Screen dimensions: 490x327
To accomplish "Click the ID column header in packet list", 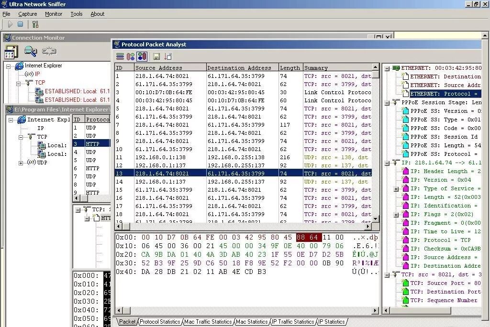I will (124, 68).
